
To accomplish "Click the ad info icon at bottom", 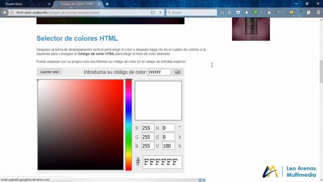I will coord(200,180).
